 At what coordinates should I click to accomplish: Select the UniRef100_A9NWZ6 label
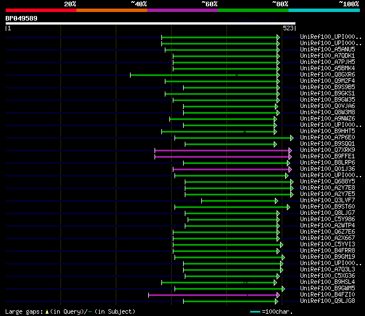coord(327,119)
